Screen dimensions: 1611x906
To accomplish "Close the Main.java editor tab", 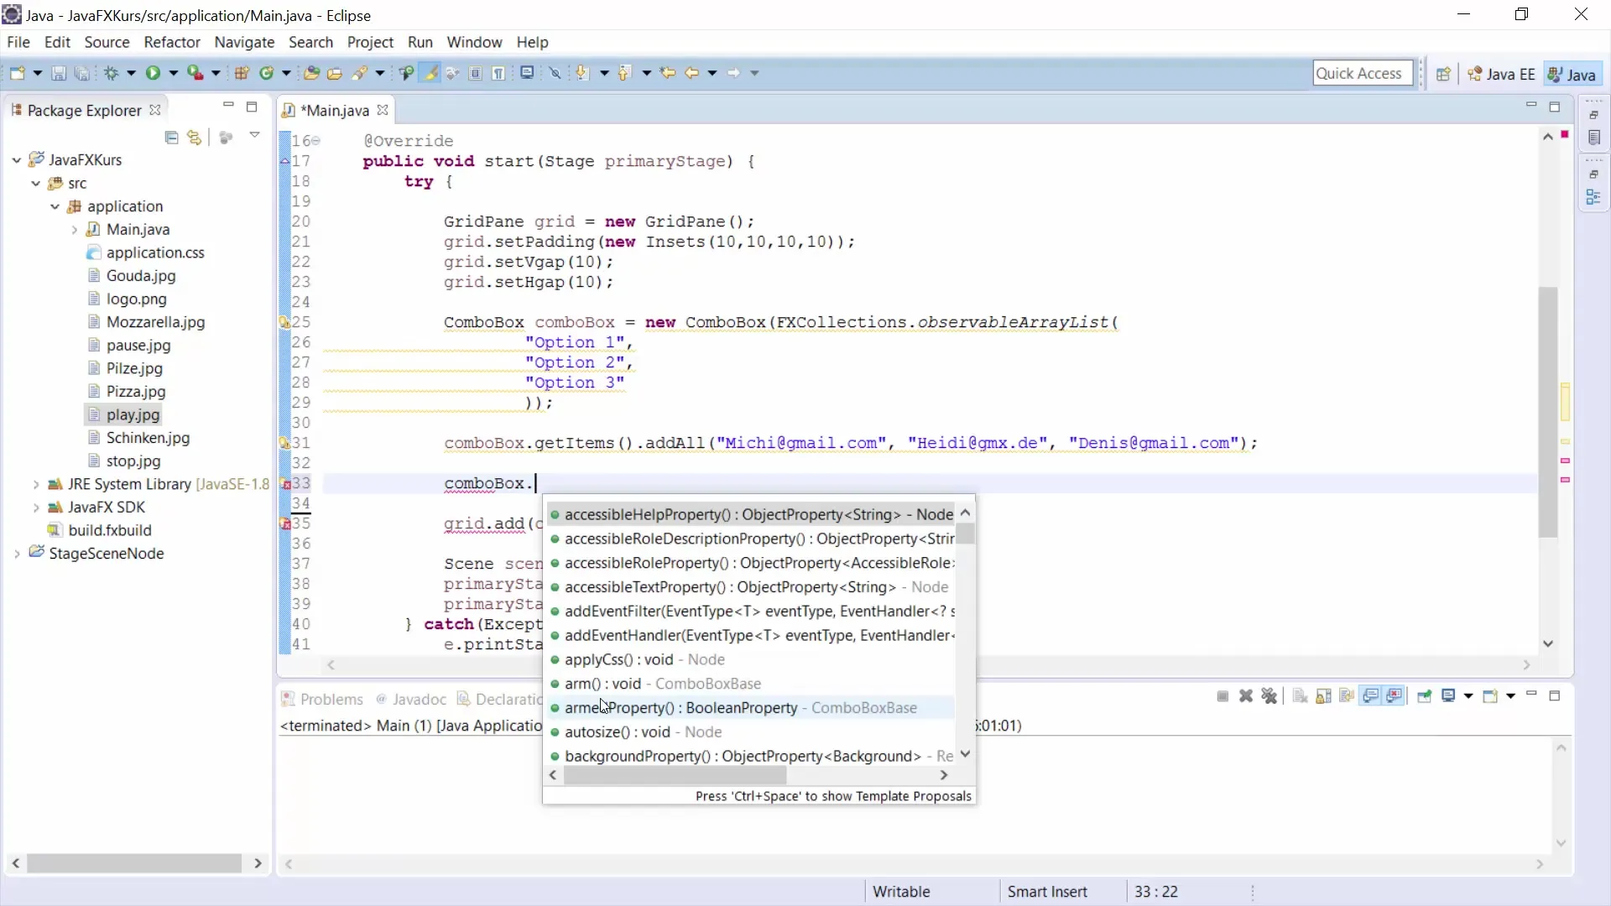I will (x=383, y=110).
